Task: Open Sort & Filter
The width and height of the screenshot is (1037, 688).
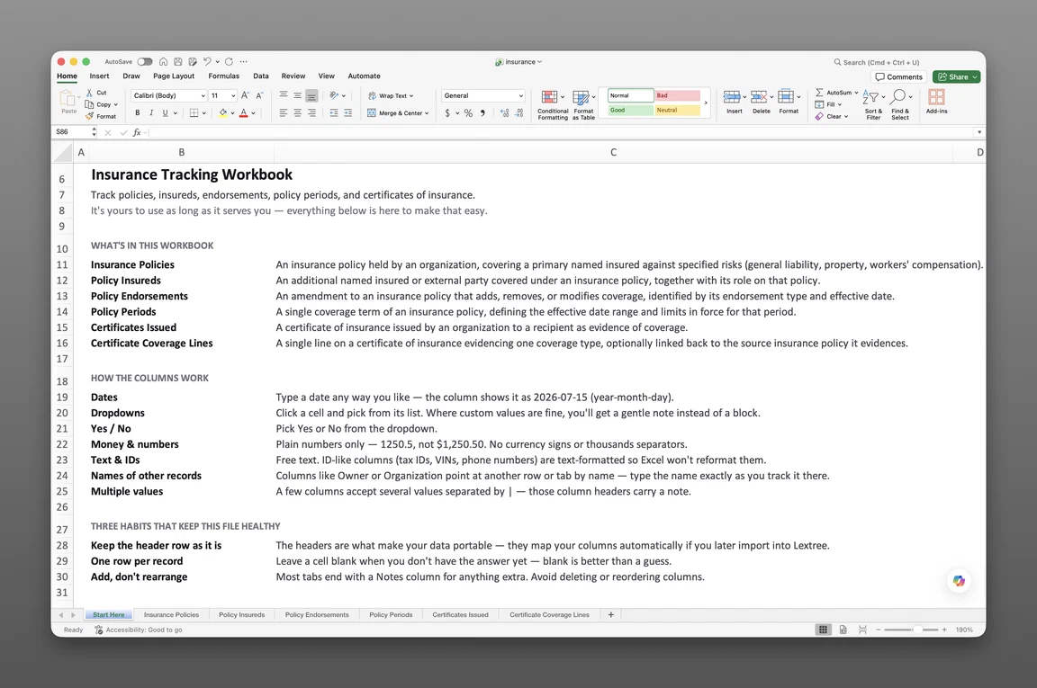Action: [873, 105]
